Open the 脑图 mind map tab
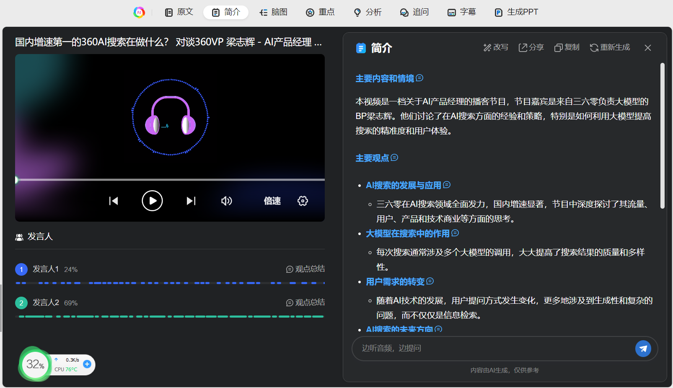 point(273,12)
